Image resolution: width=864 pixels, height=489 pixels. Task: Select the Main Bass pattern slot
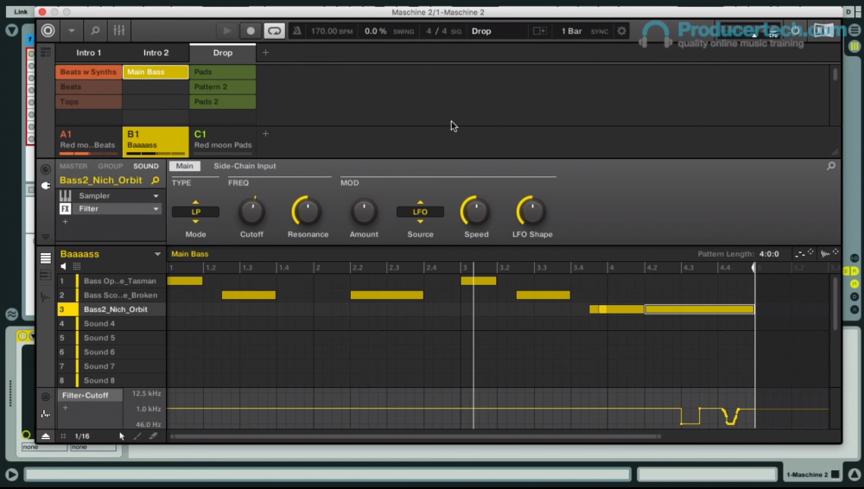(x=156, y=72)
